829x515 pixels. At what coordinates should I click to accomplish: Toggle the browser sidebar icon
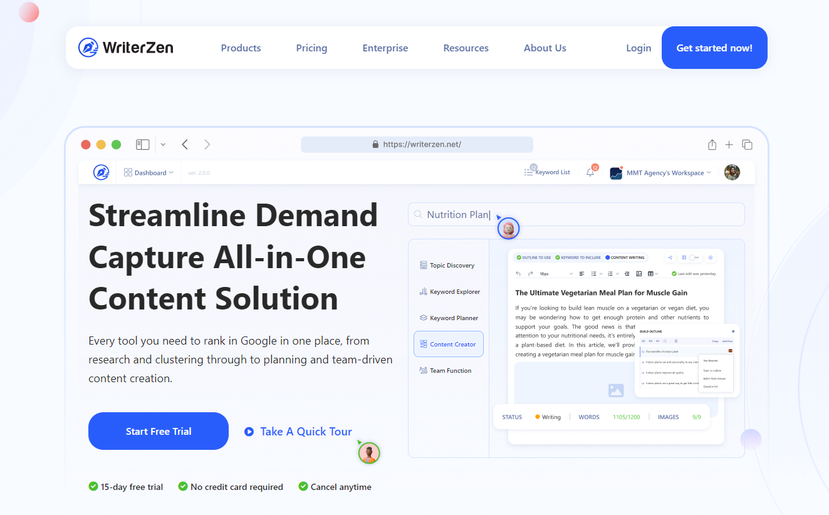tap(143, 145)
